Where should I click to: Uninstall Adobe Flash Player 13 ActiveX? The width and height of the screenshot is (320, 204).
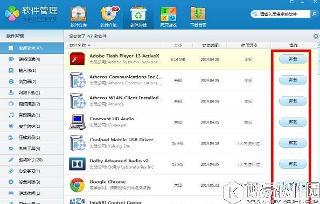293,59
